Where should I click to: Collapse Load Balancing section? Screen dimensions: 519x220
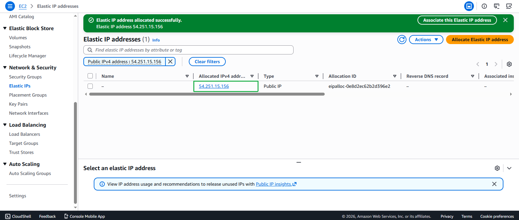[x=5, y=125]
